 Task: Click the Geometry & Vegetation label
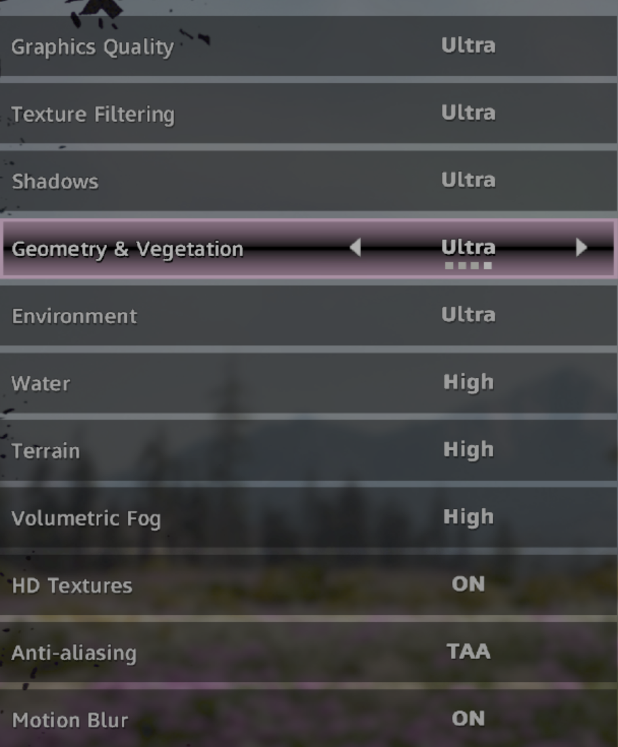tap(127, 249)
